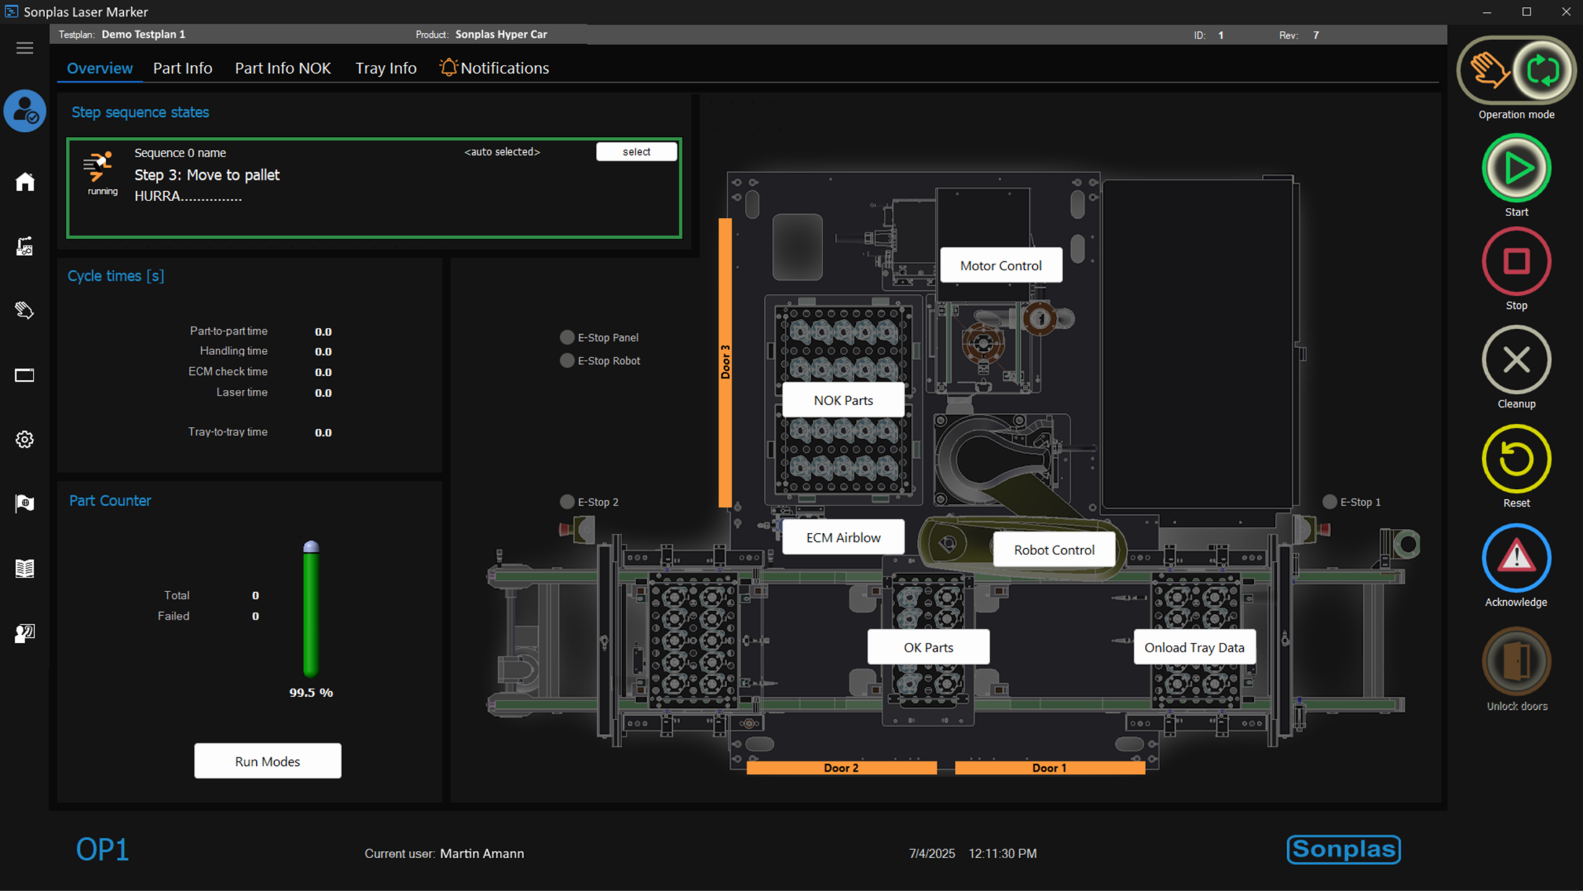Viewport: 1583px width, 891px height.
Task: Open Onload Tray Data
Action: click(x=1194, y=647)
